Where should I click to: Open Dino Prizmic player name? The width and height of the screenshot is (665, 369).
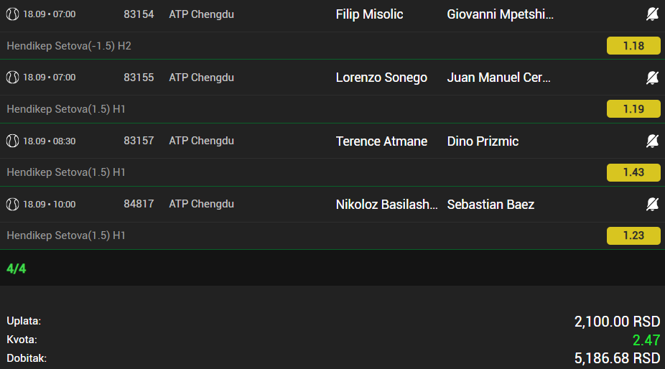483,141
